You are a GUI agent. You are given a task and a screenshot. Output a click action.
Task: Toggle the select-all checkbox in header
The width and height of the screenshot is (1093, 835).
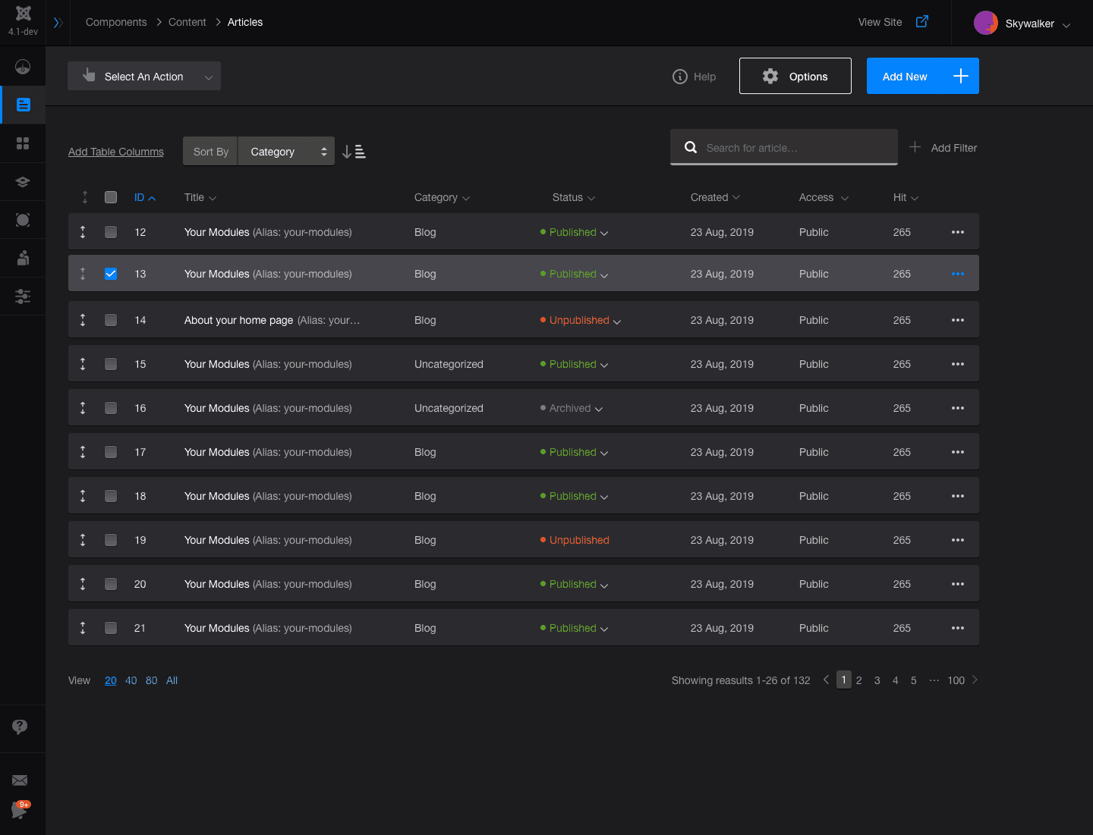111,197
